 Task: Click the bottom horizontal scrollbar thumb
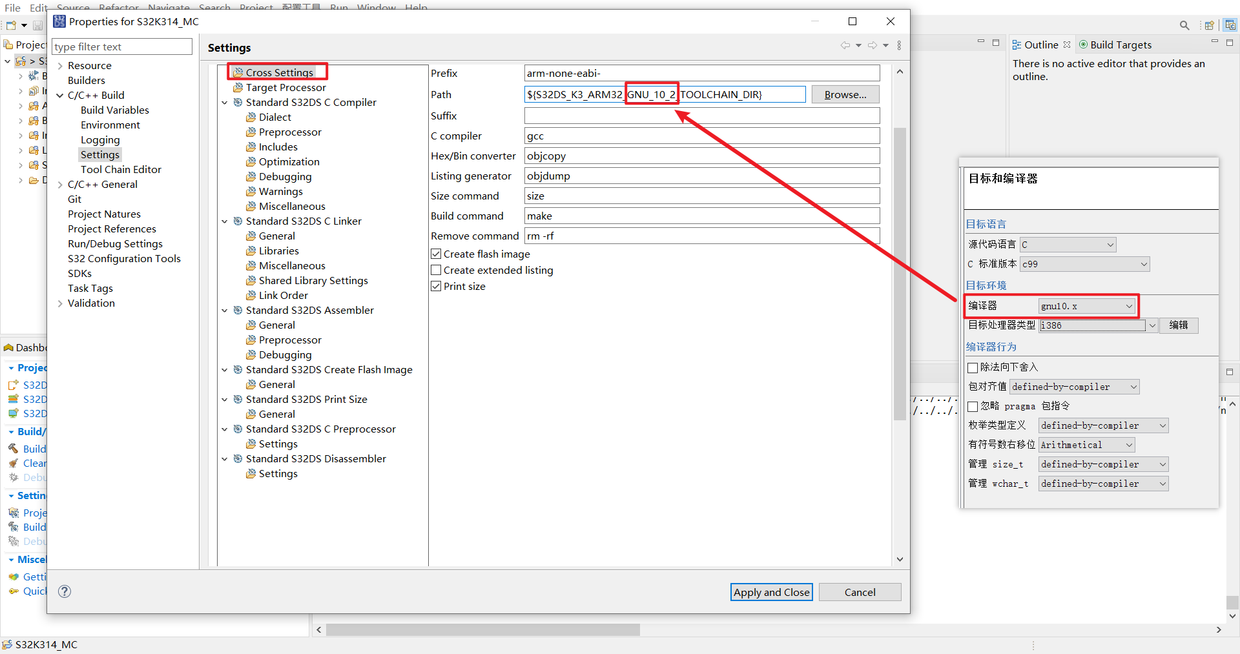[483, 629]
